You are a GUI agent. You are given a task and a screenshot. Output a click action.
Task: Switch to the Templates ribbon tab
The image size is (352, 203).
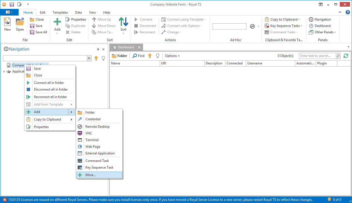pos(60,12)
